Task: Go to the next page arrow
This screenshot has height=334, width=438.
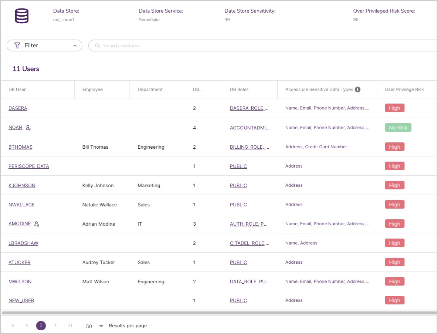Action: (55, 325)
